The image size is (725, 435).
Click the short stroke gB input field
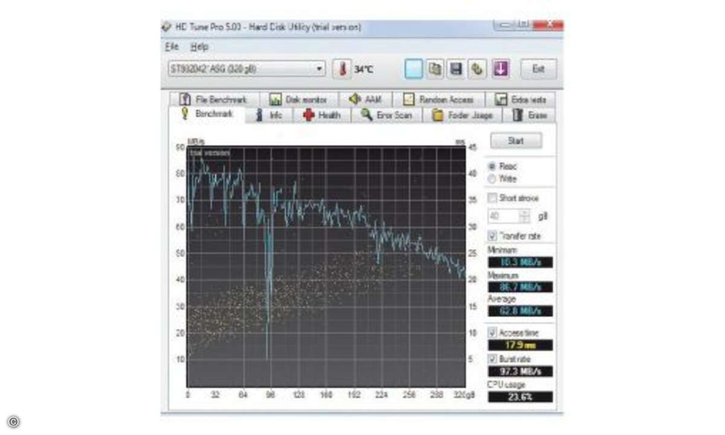(503, 216)
